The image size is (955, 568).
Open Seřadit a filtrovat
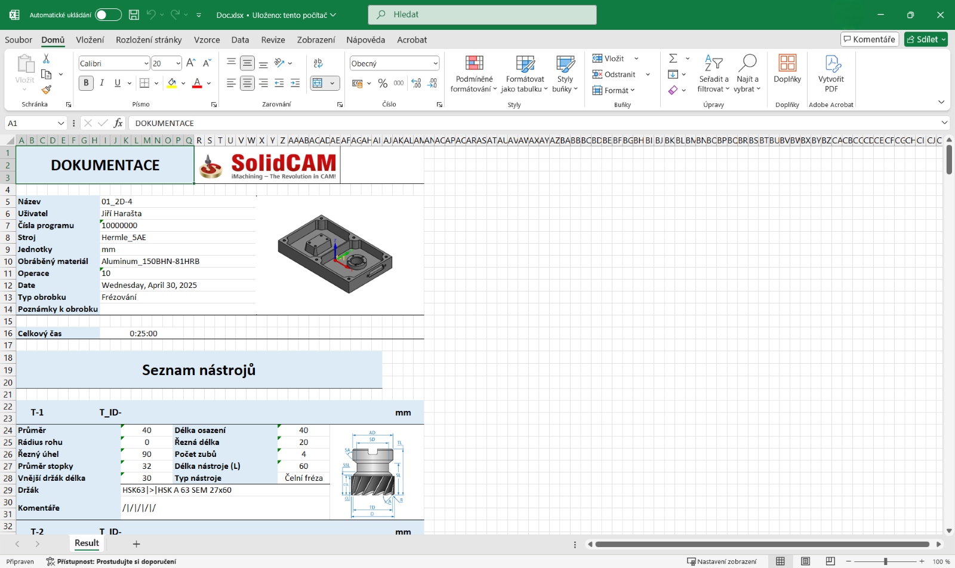tap(714, 74)
